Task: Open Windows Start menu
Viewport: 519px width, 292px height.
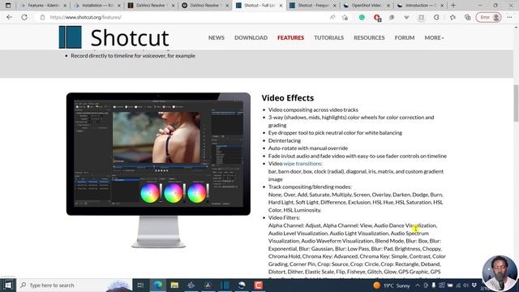Action: coord(7,285)
